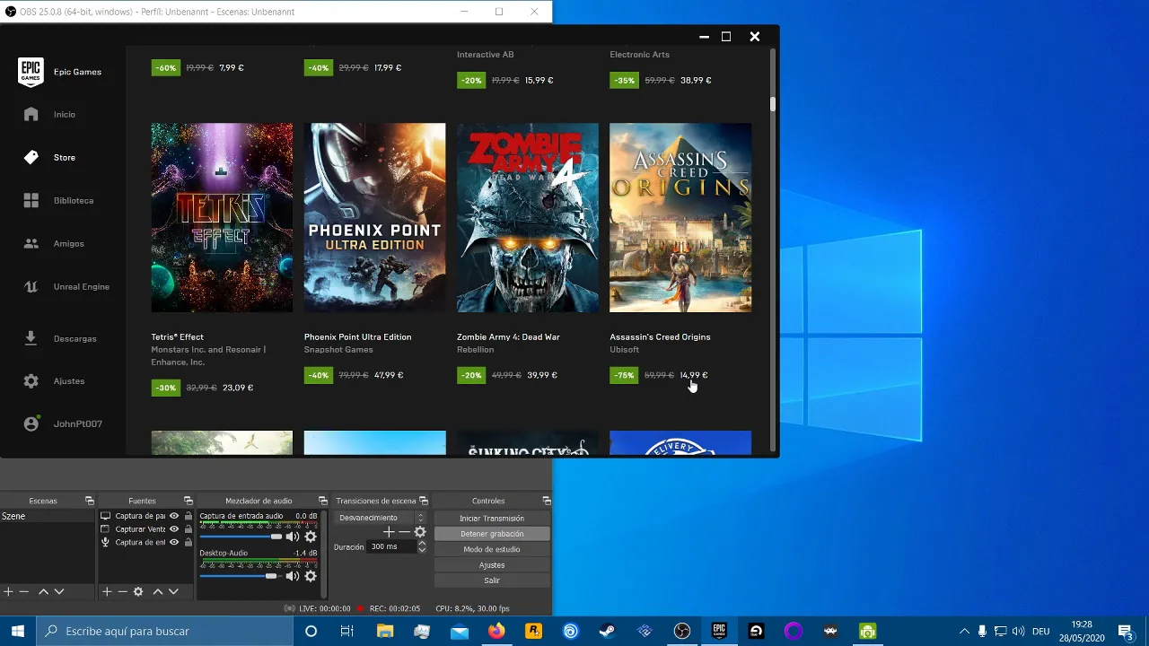Image resolution: width=1149 pixels, height=646 pixels.
Task: Mute Desktop-Audio channel
Action: (292, 576)
